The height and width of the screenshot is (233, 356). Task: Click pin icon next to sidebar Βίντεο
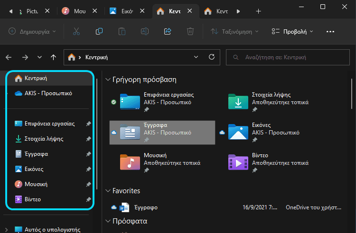click(x=88, y=199)
